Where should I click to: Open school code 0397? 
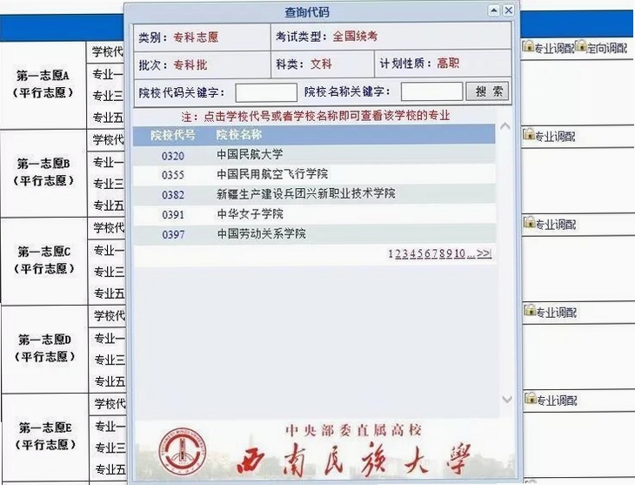pyautogui.click(x=173, y=234)
